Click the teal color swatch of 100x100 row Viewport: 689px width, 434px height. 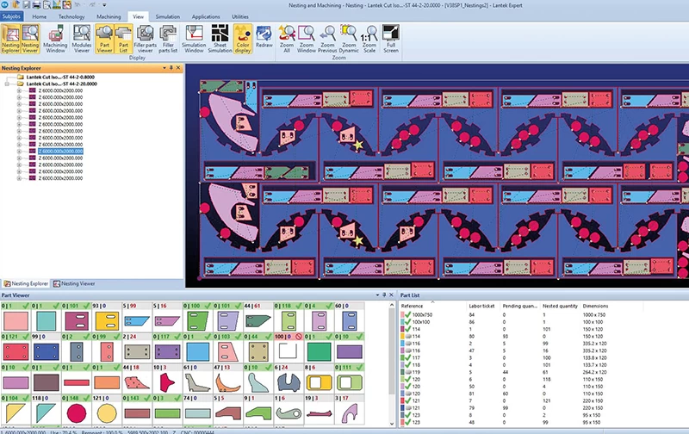coord(402,322)
